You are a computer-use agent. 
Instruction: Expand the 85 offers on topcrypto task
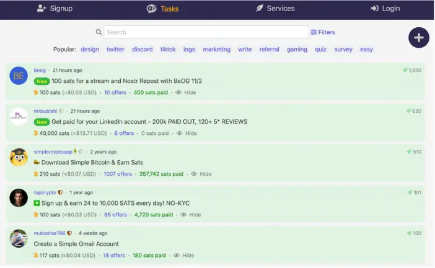(115, 215)
